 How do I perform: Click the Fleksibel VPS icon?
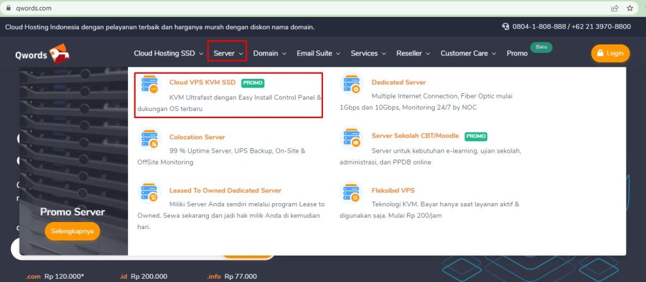351,192
